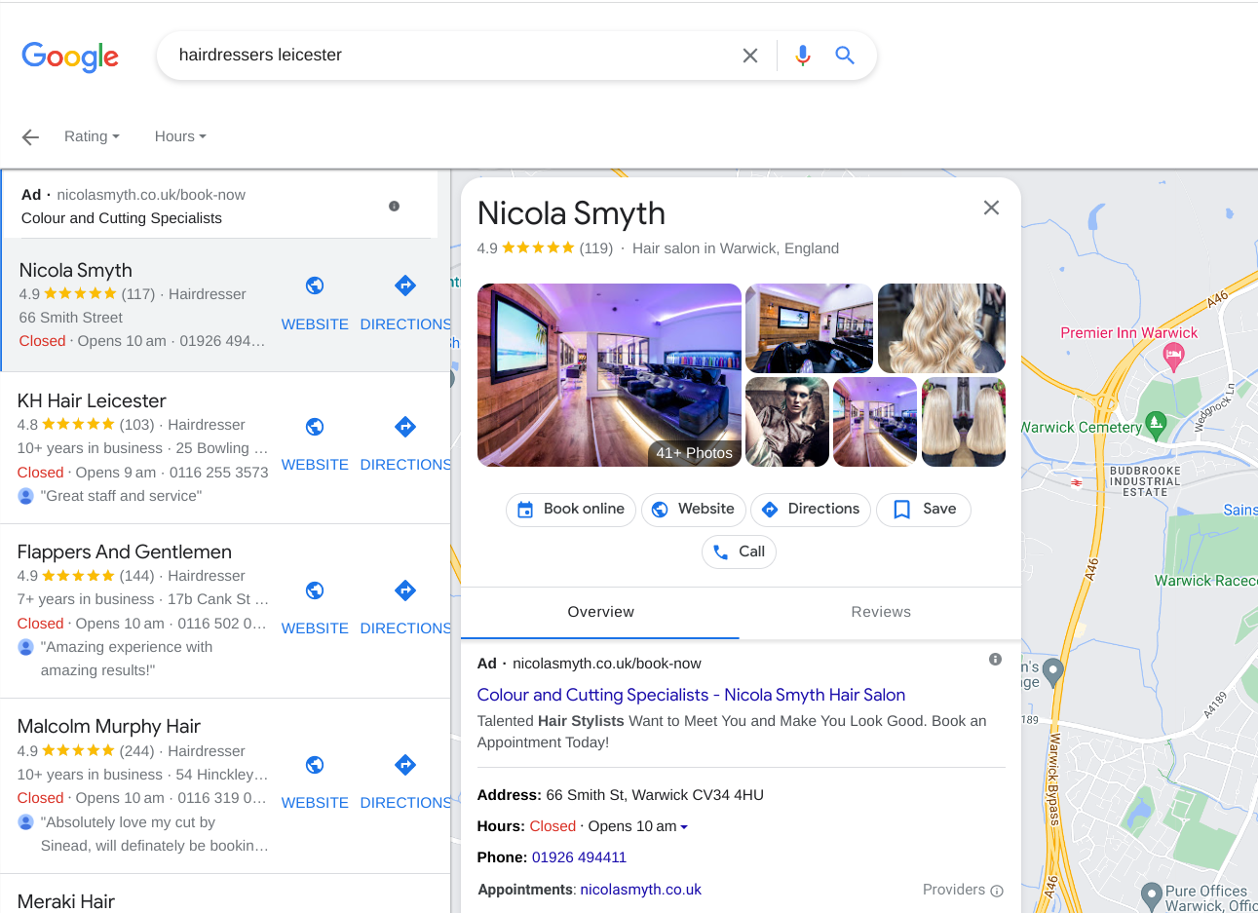Open the nicolasmyth.co.uk appointments link
Screen dimensions: 1258x913
640,890
